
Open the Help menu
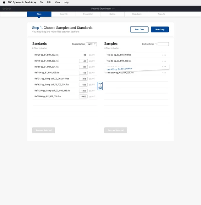[66, 2]
